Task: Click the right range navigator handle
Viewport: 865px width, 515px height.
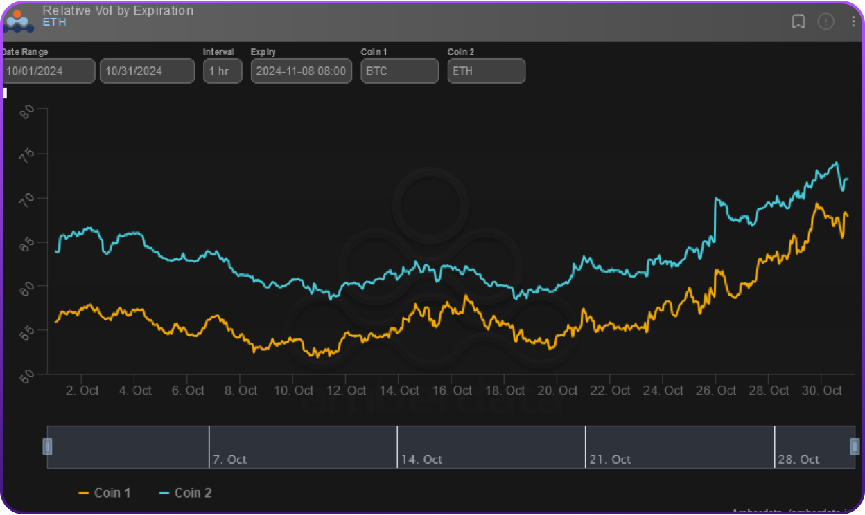Action: coord(855,447)
